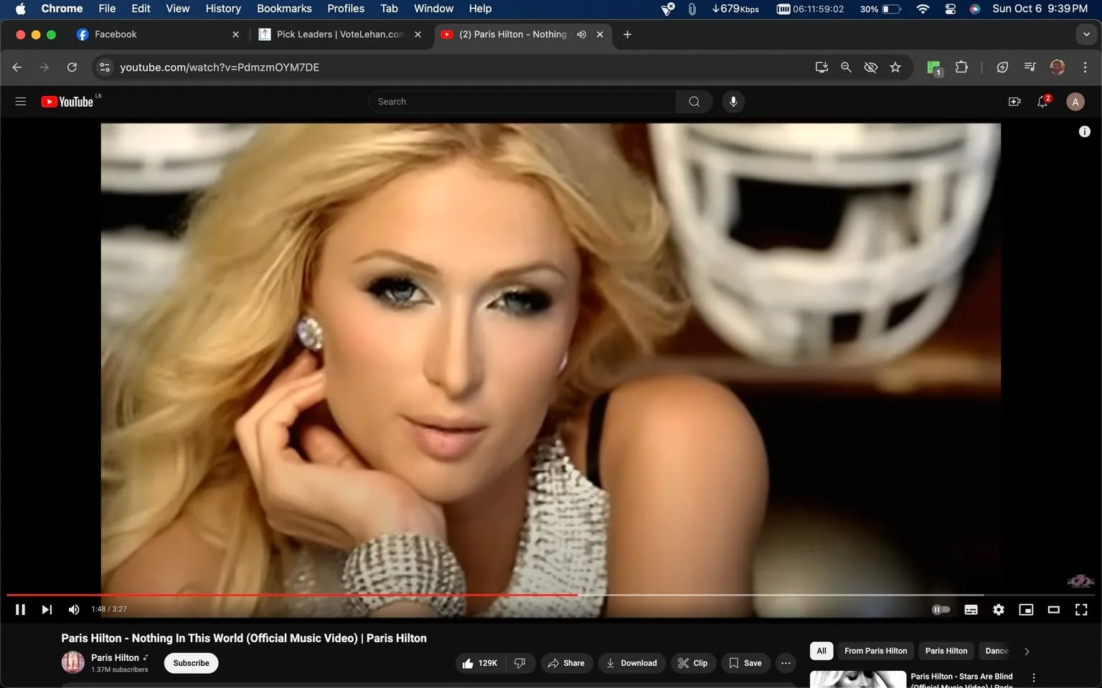Open zoom magnifier in address bar
The width and height of the screenshot is (1102, 688).
[846, 67]
